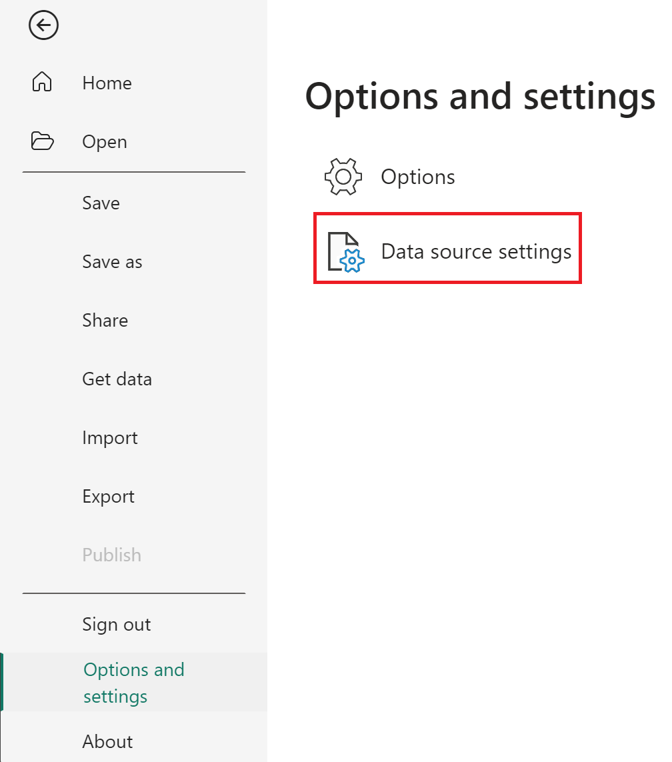
Task: Select Get data from the menu
Action: click(x=117, y=379)
